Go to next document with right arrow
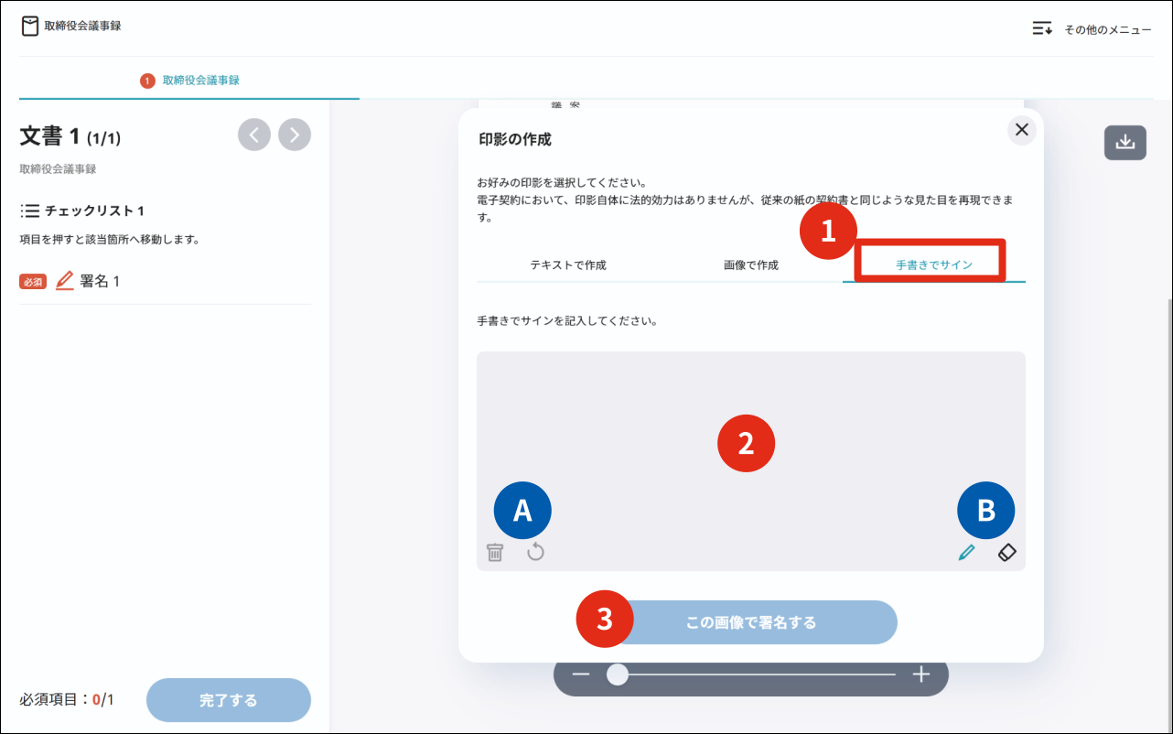Viewport: 1173px width, 734px height. (295, 135)
